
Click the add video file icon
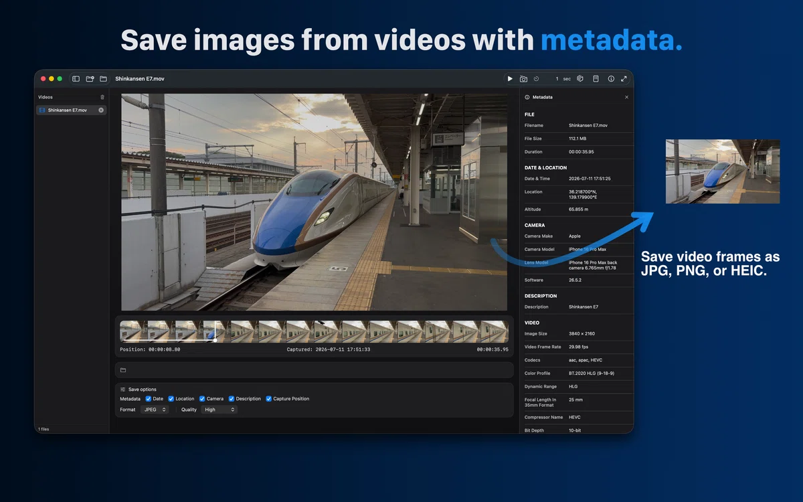(90, 78)
